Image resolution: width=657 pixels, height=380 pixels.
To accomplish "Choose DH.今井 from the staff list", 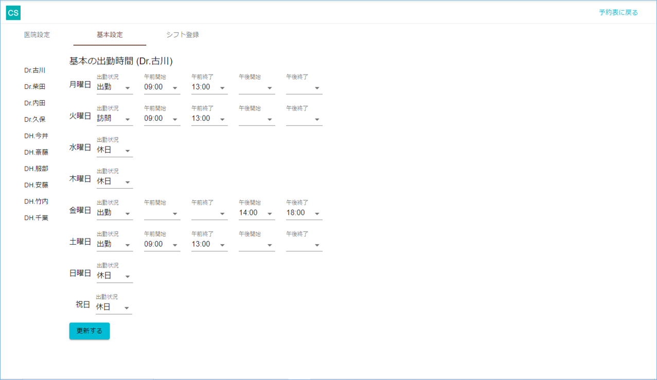I will [x=36, y=136].
